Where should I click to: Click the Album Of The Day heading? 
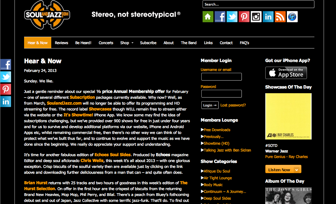click(x=284, y=181)
